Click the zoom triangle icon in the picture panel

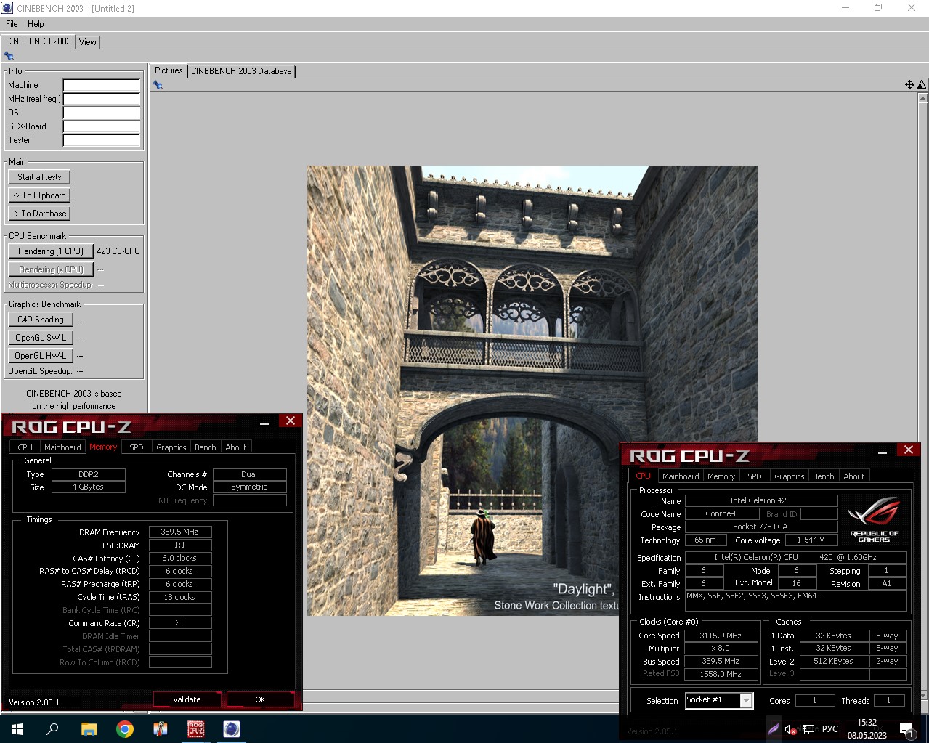(922, 85)
